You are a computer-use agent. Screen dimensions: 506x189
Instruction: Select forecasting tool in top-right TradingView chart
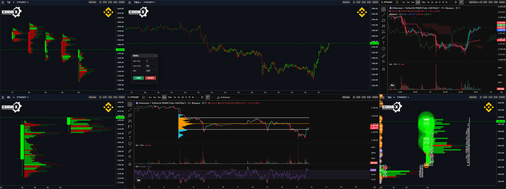pos(384,32)
